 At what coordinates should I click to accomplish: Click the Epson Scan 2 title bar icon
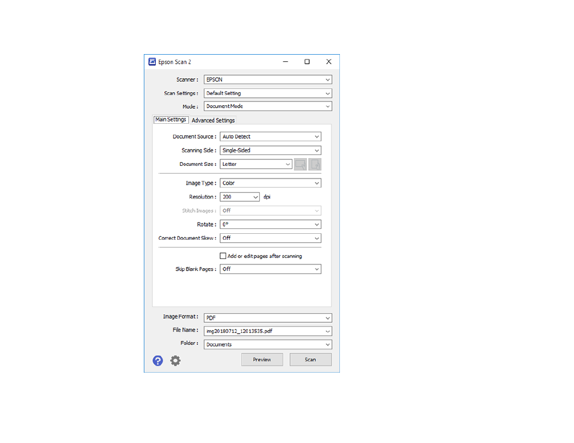152,62
